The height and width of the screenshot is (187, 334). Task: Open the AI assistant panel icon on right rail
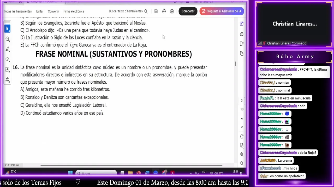pos(242,24)
